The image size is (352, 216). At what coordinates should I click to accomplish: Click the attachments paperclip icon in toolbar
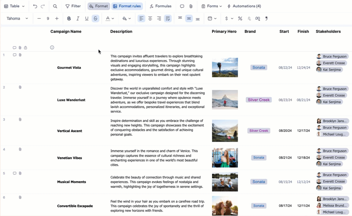pos(191,6)
